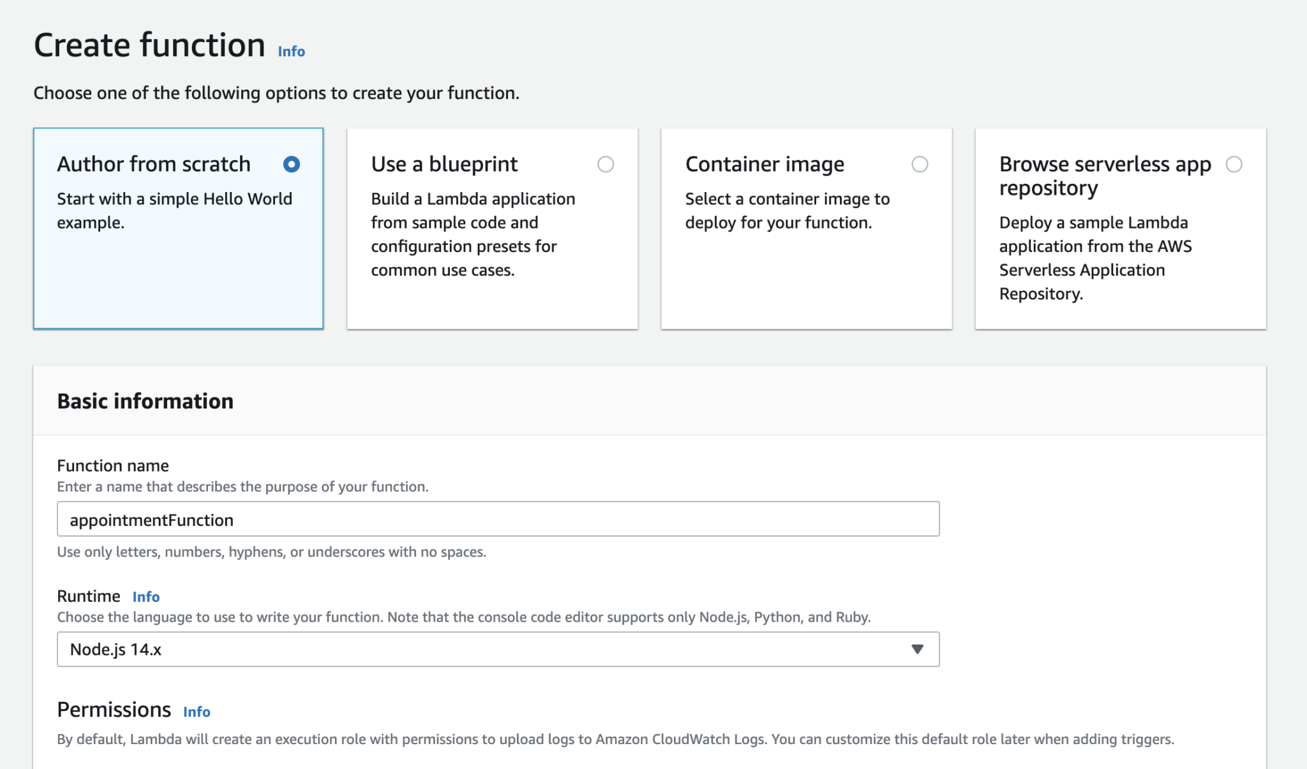Click the "Permissions" section heading

(x=114, y=709)
